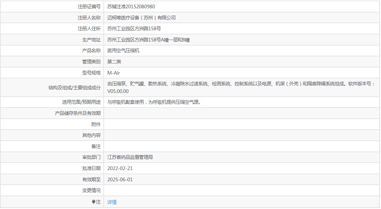381x209 pixels.
Task: Click the 生产地址 label
Action: coord(91,40)
